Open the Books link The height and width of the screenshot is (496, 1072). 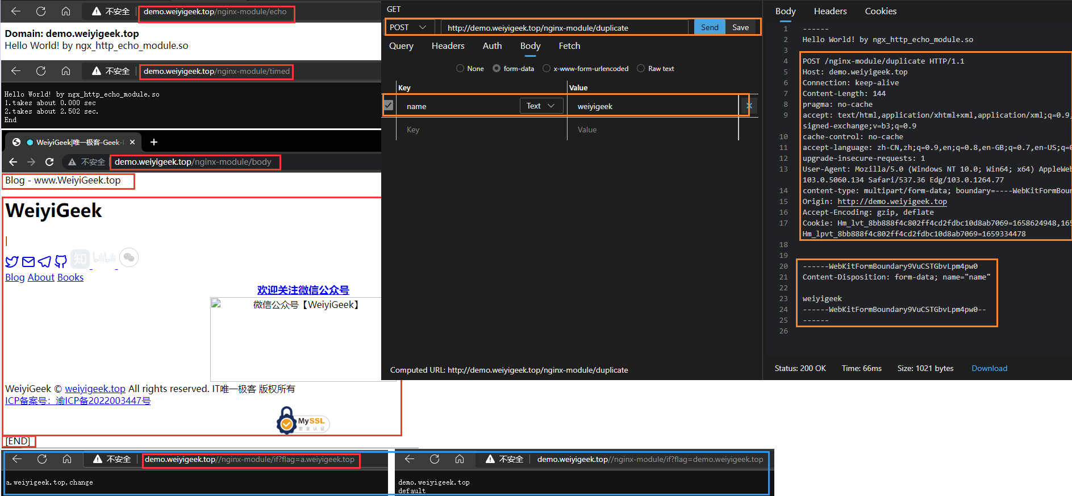(x=70, y=277)
